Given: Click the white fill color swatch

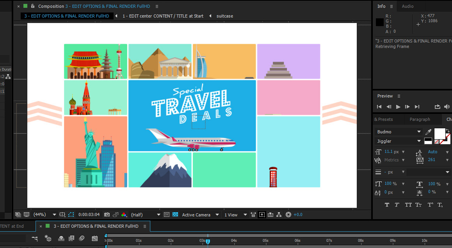Looking at the screenshot, I should click(440, 133).
